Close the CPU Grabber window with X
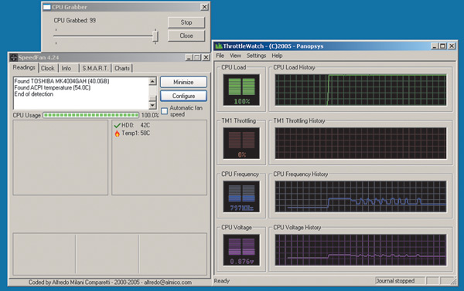The image size is (464, 291). (x=204, y=7)
